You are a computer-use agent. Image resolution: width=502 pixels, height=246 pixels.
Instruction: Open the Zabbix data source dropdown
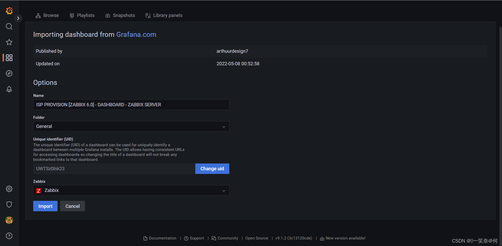click(x=131, y=190)
